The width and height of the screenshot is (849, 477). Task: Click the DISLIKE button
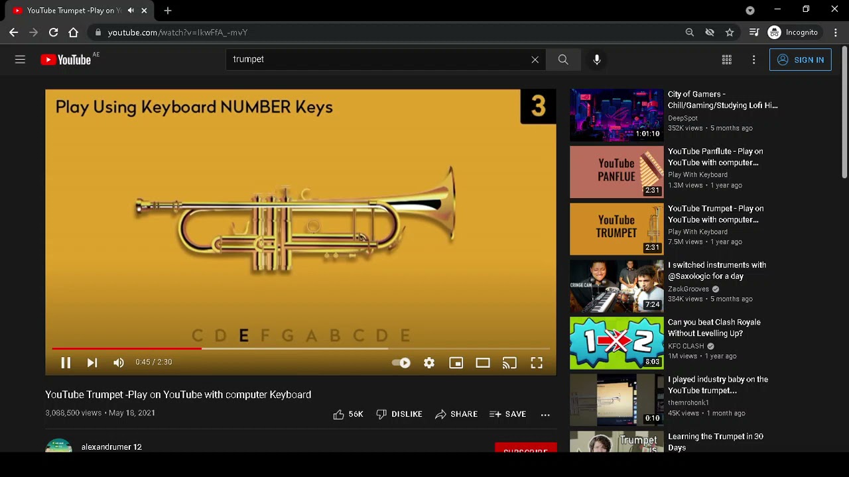[x=399, y=414]
